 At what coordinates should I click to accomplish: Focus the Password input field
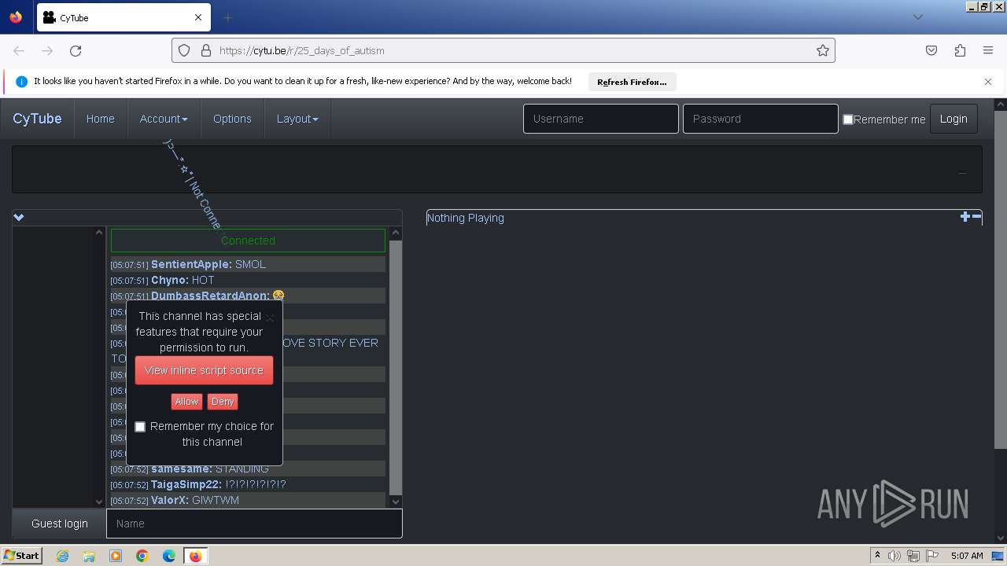761,119
